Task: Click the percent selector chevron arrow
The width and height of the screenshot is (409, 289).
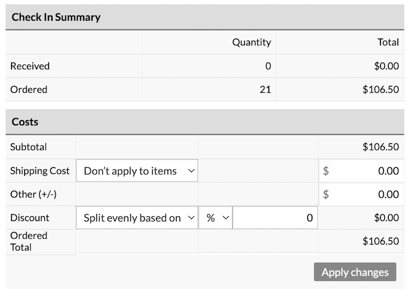Action: [226, 218]
